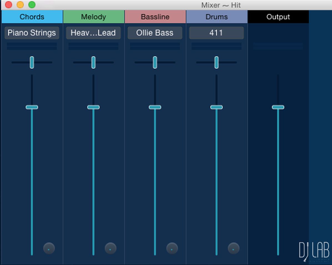Image resolution: width=332 pixels, height=265 pixels.
Task: Open the Ollie Bass instrument selector
Action: click(x=155, y=33)
